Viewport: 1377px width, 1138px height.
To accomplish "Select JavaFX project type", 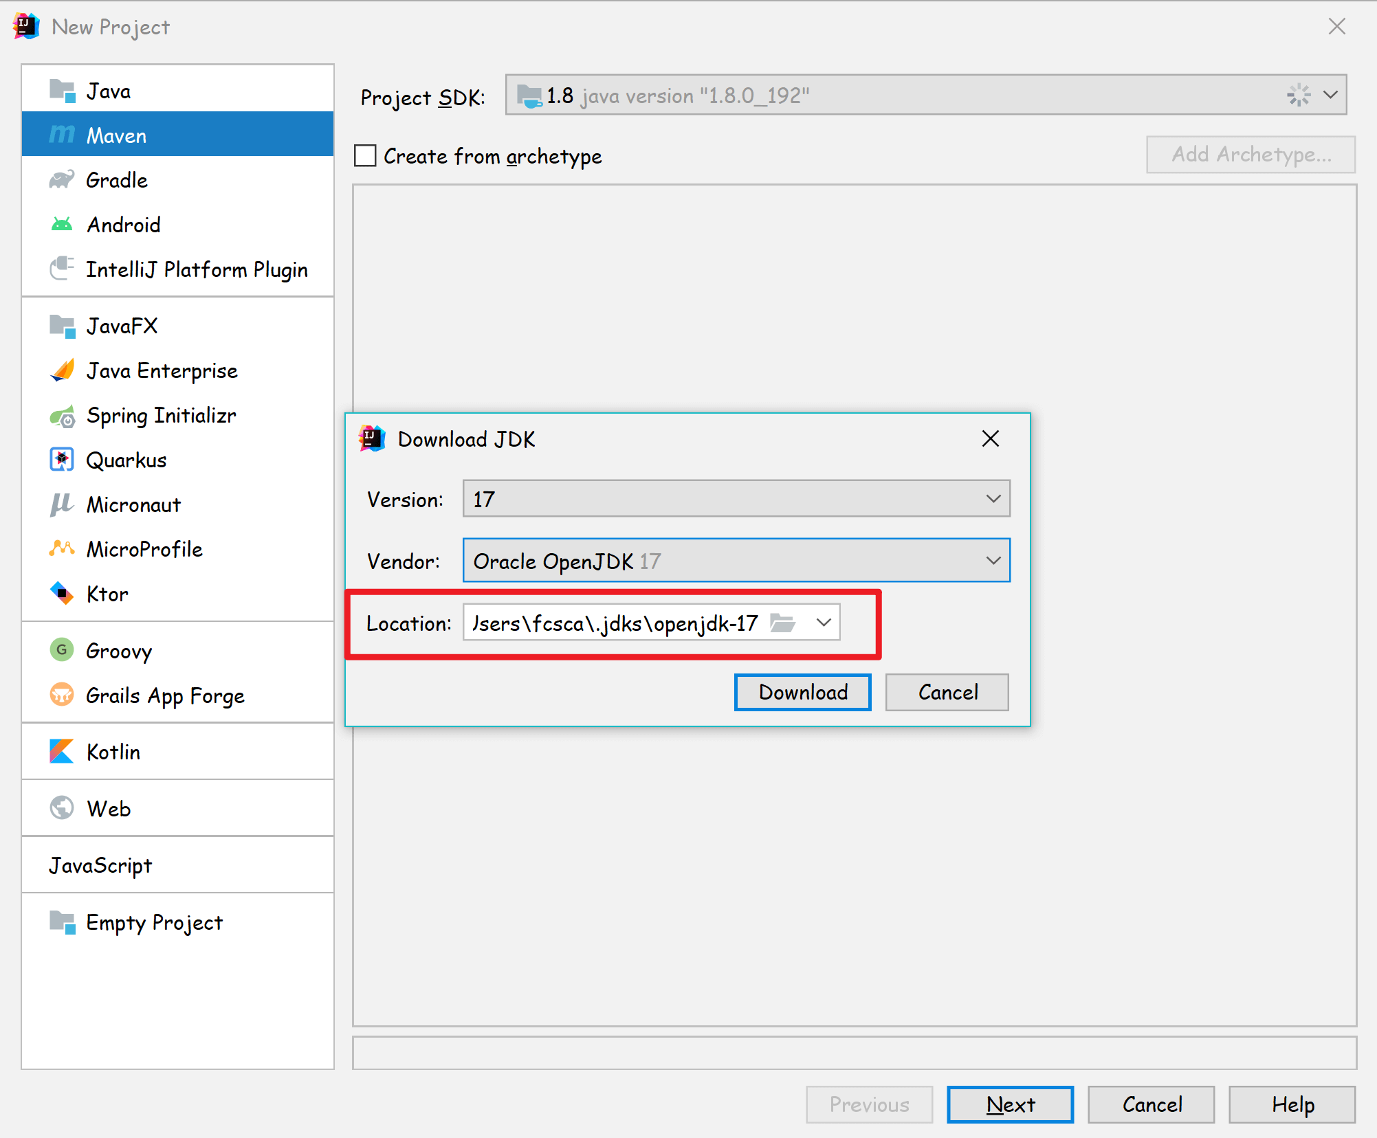I will [122, 326].
